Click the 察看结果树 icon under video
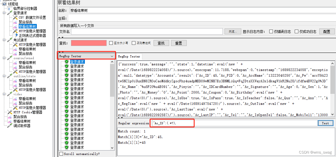Image resolution: width=336 pixels, height=157 pixels. pos(15,99)
